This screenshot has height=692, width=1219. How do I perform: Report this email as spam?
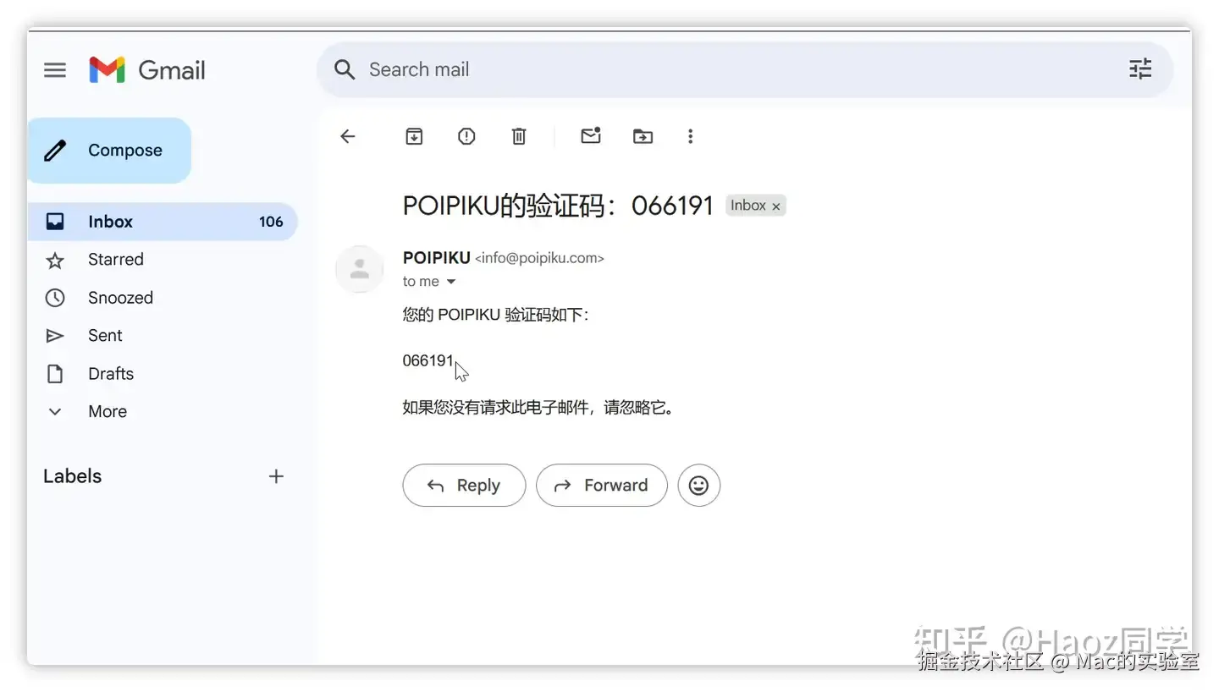point(466,136)
